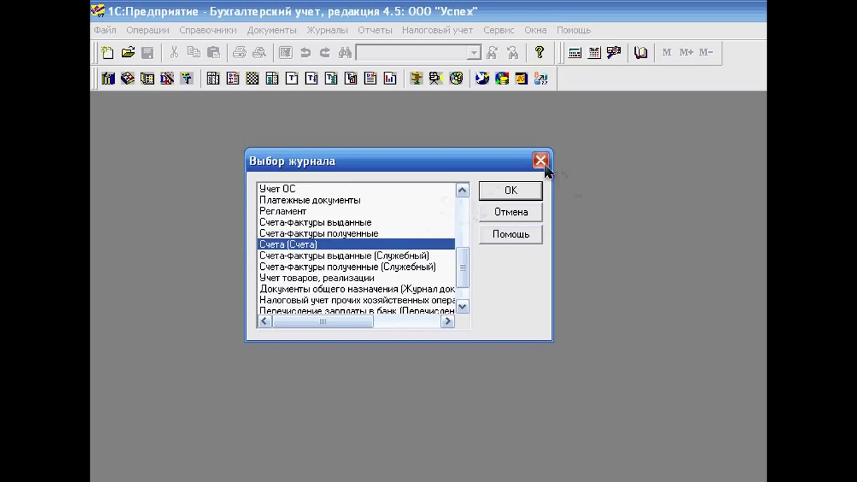Click the globe with coins icon
This screenshot has height=482, width=857.
pos(501,78)
